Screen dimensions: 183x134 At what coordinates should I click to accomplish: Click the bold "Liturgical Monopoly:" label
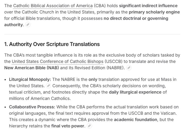click(x=30, y=80)
